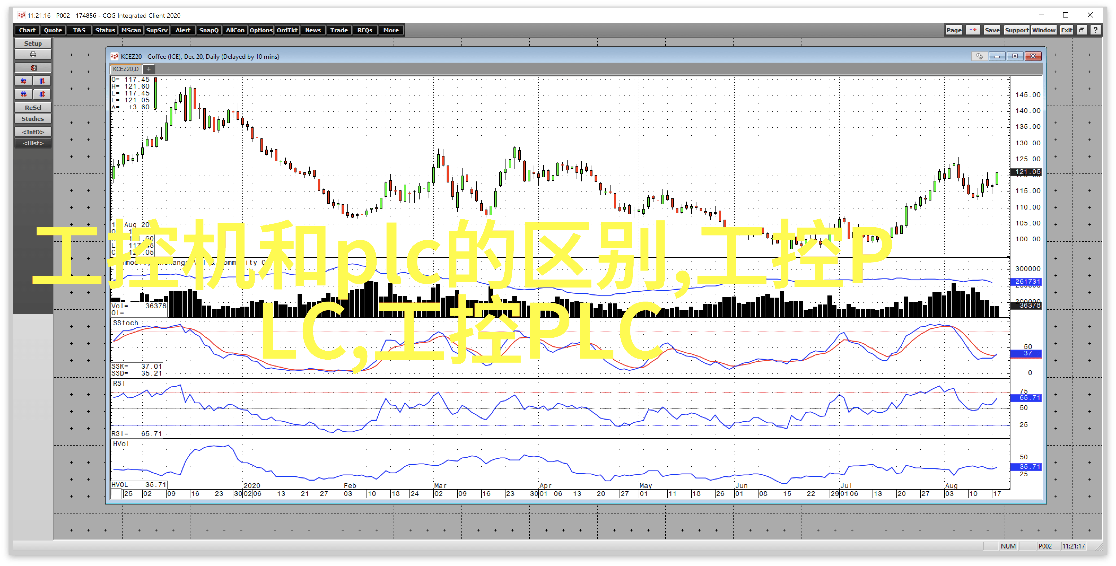Screen dimensions: 1116x566
Task: Click the AllCon toolbar button
Action: click(235, 30)
